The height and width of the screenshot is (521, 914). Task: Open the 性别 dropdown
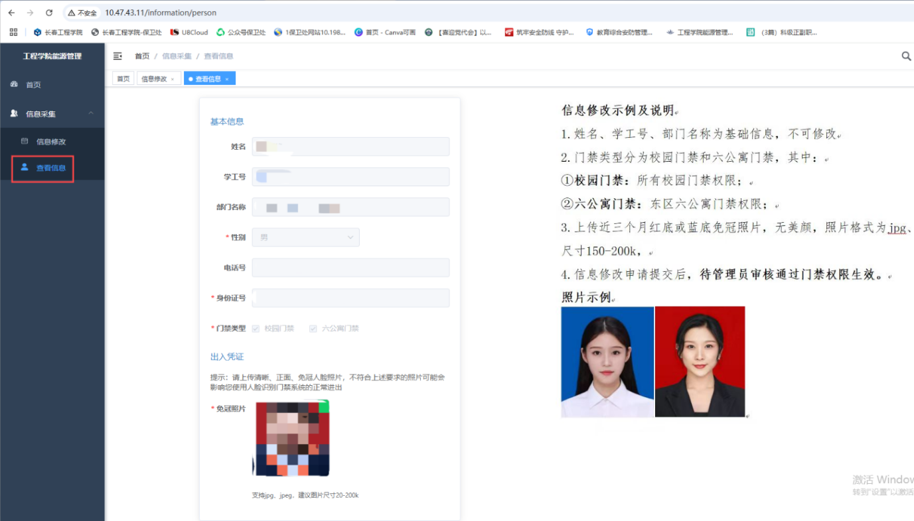click(306, 237)
